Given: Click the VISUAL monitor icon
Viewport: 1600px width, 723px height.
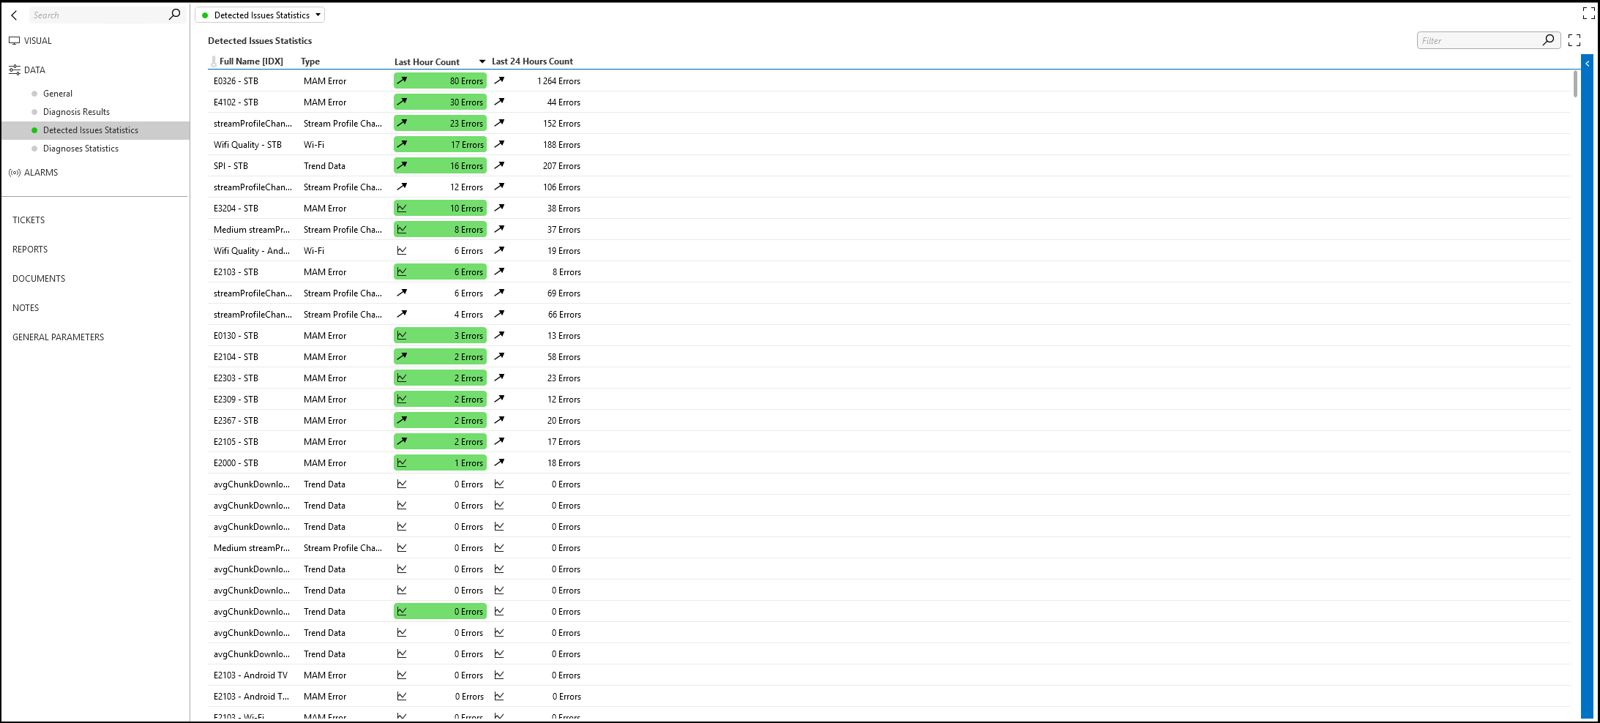Looking at the screenshot, I should [15, 41].
